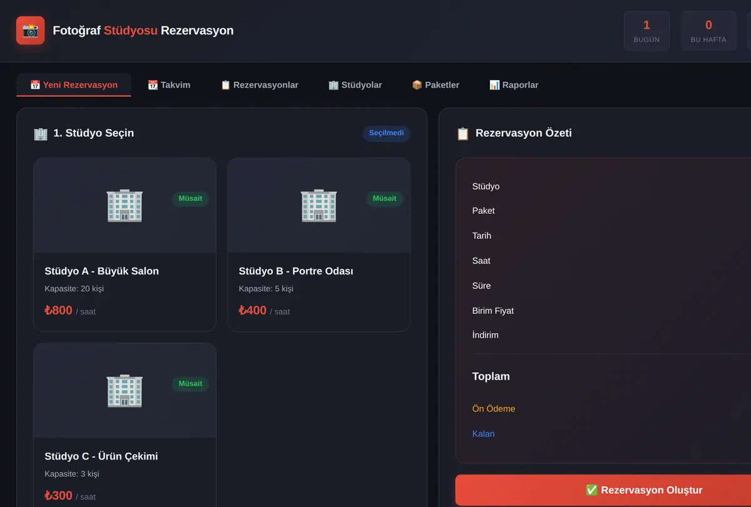Viewport: 751px width, 507px height.
Task: Go to the Rezervasyonlar tab
Action: click(259, 85)
